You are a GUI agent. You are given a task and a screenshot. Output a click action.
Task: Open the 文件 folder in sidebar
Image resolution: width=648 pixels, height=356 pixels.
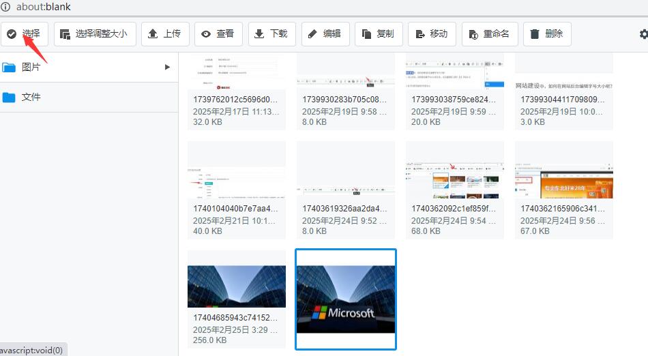31,97
